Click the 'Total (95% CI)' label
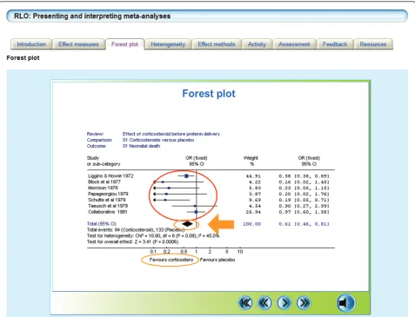The width and height of the screenshot is (415, 317). (x=102, y=224)
